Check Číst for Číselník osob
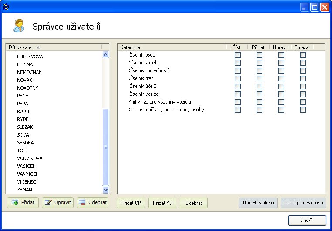Image resolution: width=332 pixels, height=231 pixels. coord(237,55)
